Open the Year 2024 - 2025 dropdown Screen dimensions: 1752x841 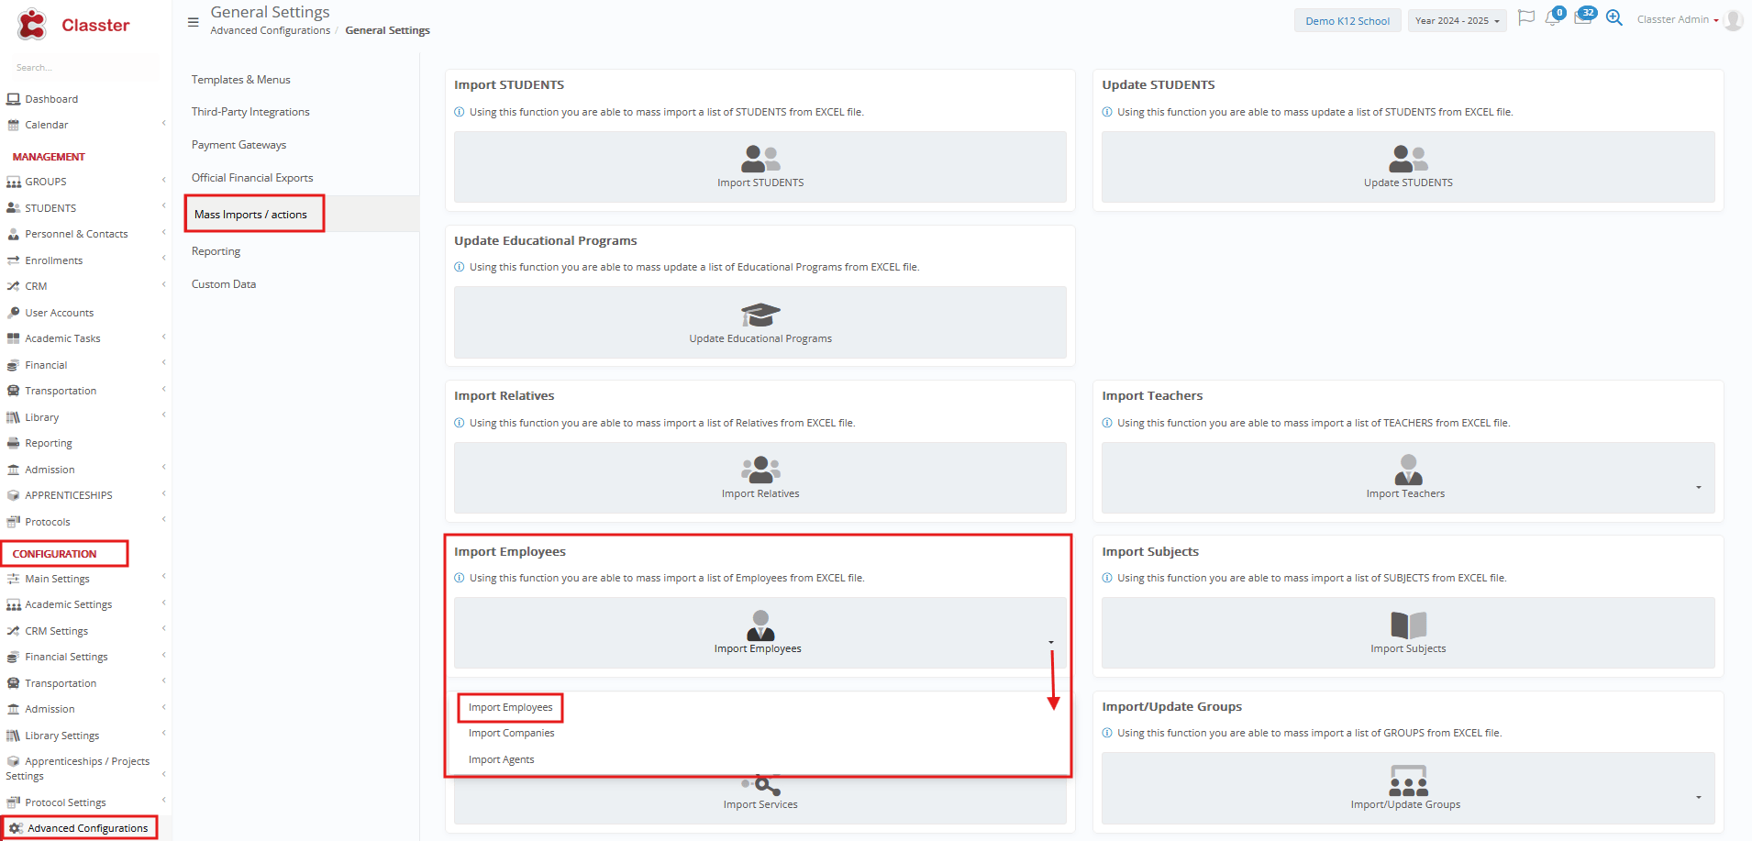(1457, 21)
